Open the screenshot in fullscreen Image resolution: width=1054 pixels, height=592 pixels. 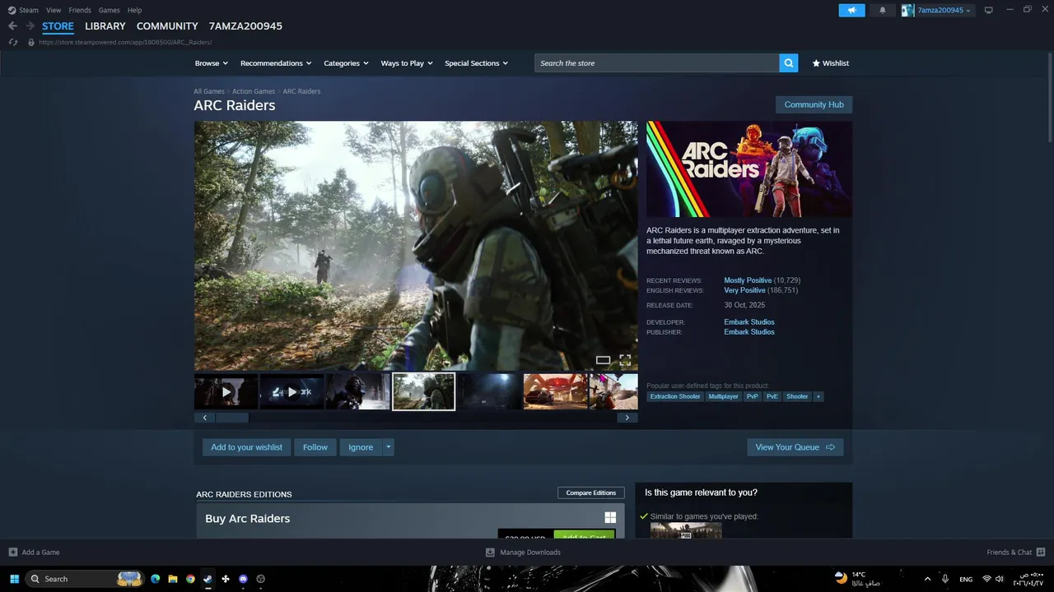[x=625, y=360]
